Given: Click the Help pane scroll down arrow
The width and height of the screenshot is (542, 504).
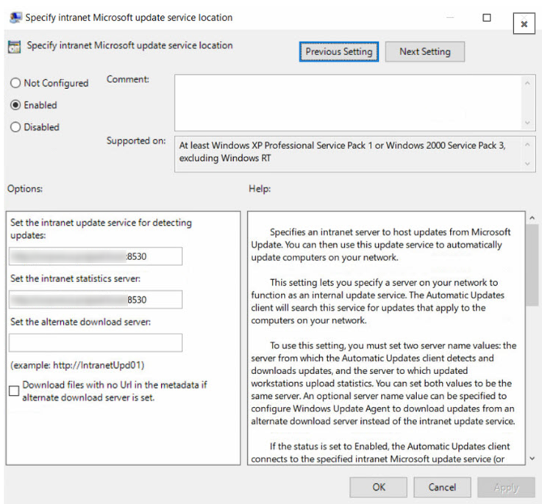Looking at the screenshot, I should (532, 458).
